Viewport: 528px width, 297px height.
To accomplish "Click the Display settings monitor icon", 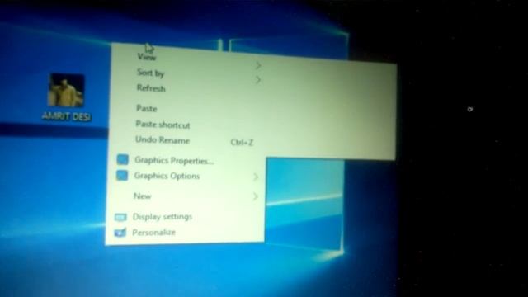I will tap(120, 217).
